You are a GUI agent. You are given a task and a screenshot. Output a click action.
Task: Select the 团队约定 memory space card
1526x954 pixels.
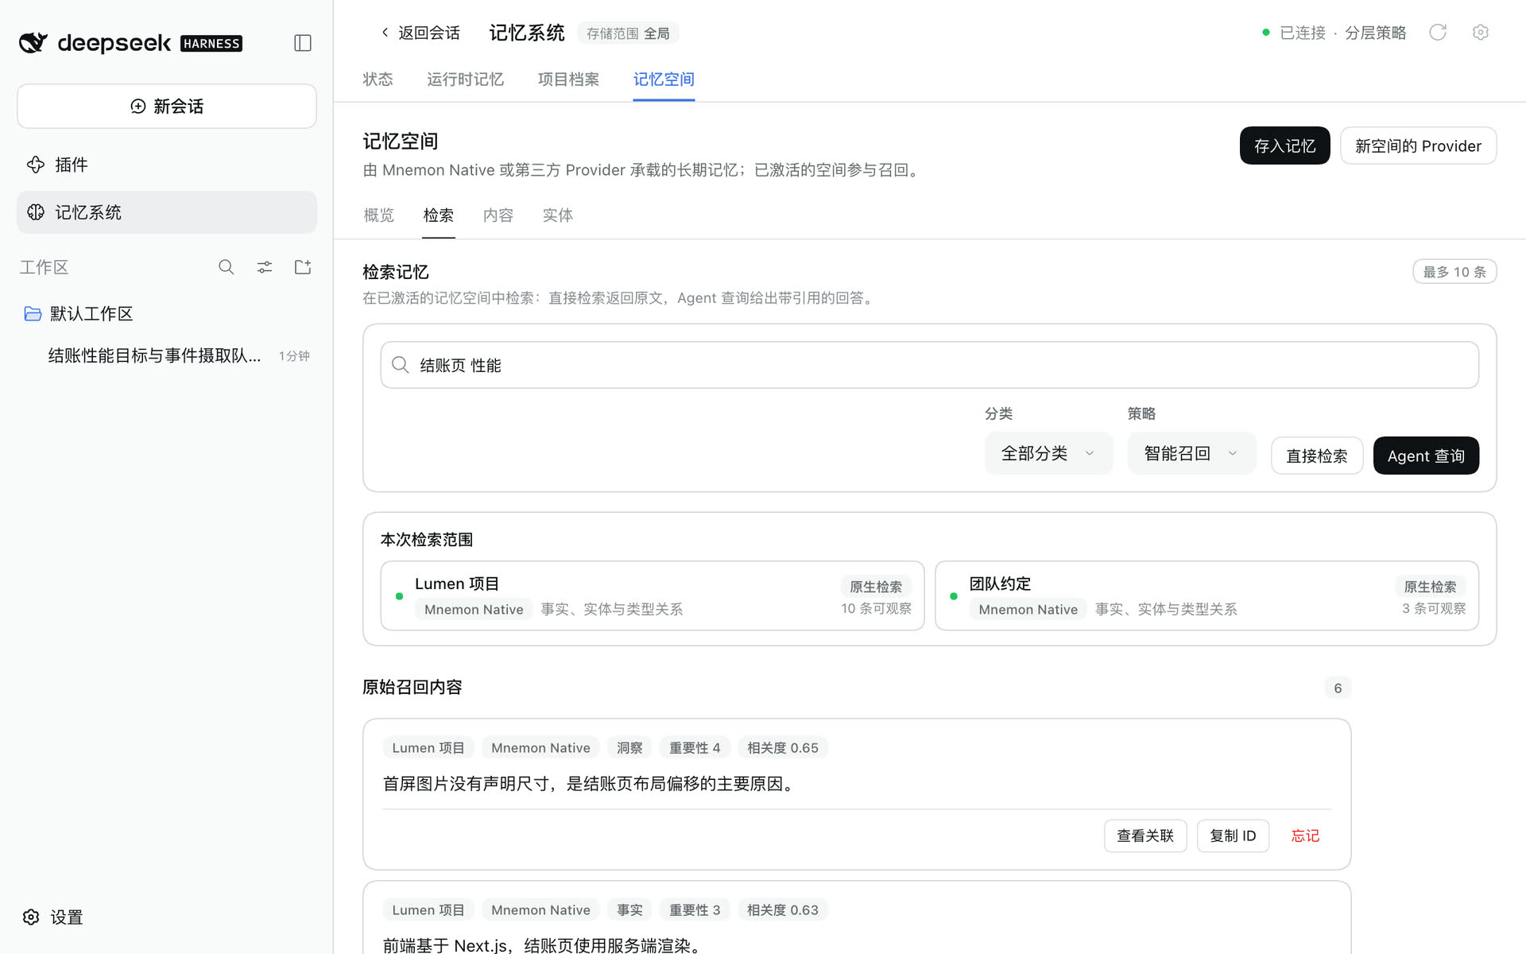tap(1206, 596)
